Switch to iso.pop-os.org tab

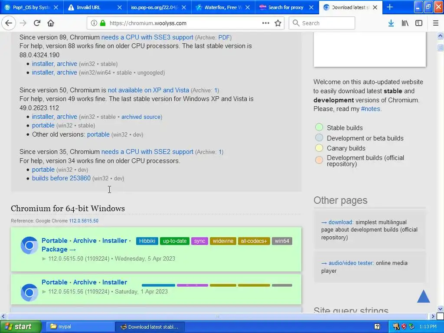coord(159,7)
